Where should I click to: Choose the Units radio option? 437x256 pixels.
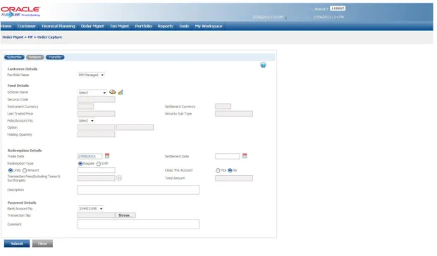(11, 170)
